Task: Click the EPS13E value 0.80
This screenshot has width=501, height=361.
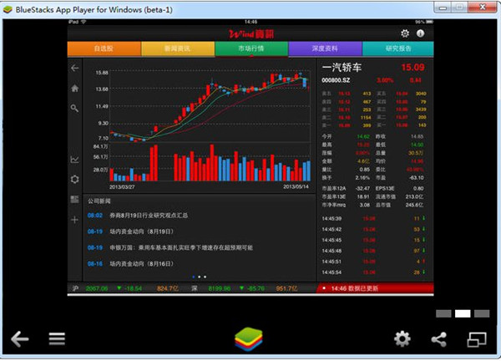Action: (x=418, y=189)
